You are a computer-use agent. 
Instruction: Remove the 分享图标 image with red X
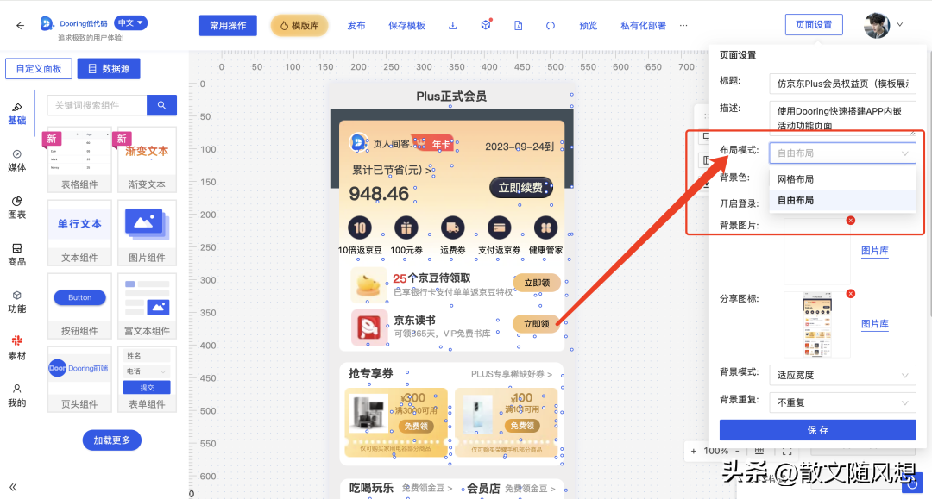(851, 294)
